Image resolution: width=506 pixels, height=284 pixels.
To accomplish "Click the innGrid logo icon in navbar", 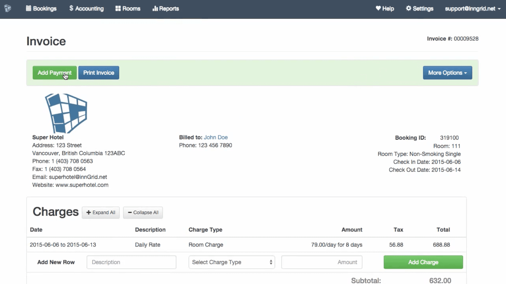I will pyautogui.click(x=8, y=9).
